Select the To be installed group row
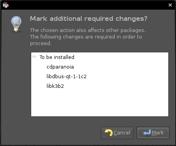 [100, 57]
